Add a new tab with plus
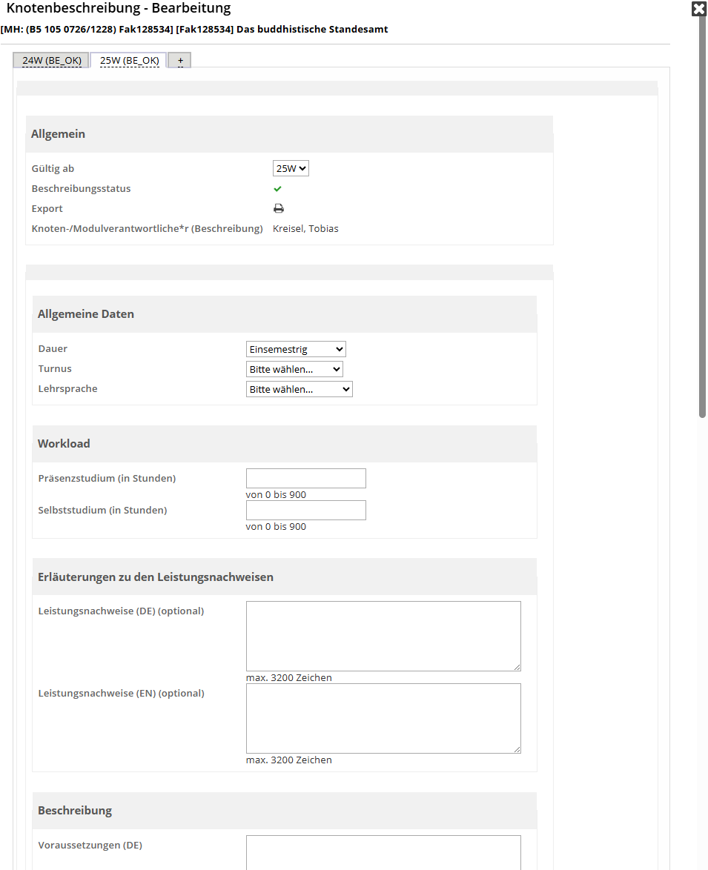 tap(180, 61)
